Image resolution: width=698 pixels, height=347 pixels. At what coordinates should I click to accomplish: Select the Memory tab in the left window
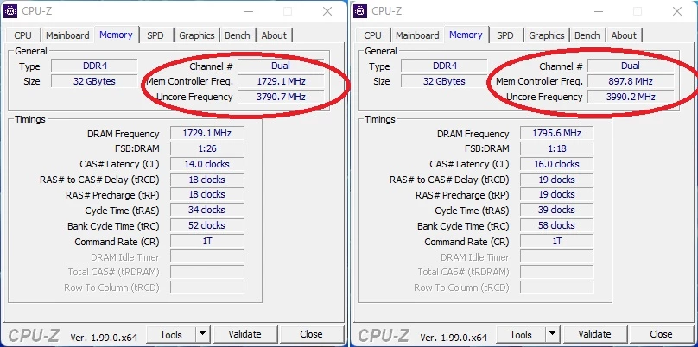[116, 35]
